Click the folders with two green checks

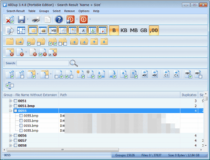click(53, 42)
